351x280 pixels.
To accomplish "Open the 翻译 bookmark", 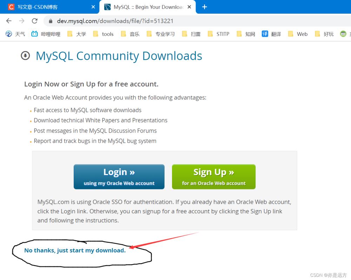I will coord(271,34).
